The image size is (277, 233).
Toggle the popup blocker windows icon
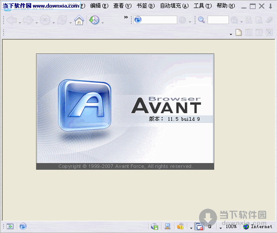click(199, 226)
